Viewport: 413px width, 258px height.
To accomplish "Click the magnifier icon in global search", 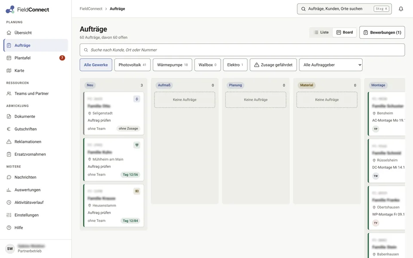I will 303,9.
